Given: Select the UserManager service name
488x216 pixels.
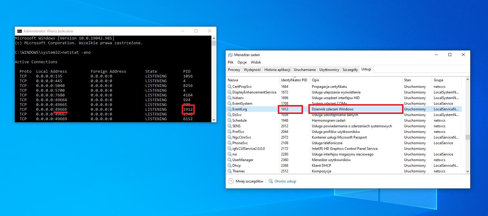Looking at the screenshot, I should click(243, 160).
